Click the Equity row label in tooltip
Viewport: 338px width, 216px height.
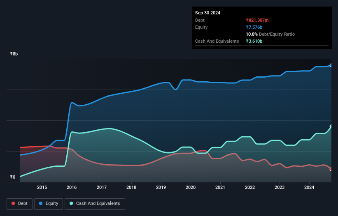pos(201,27)
